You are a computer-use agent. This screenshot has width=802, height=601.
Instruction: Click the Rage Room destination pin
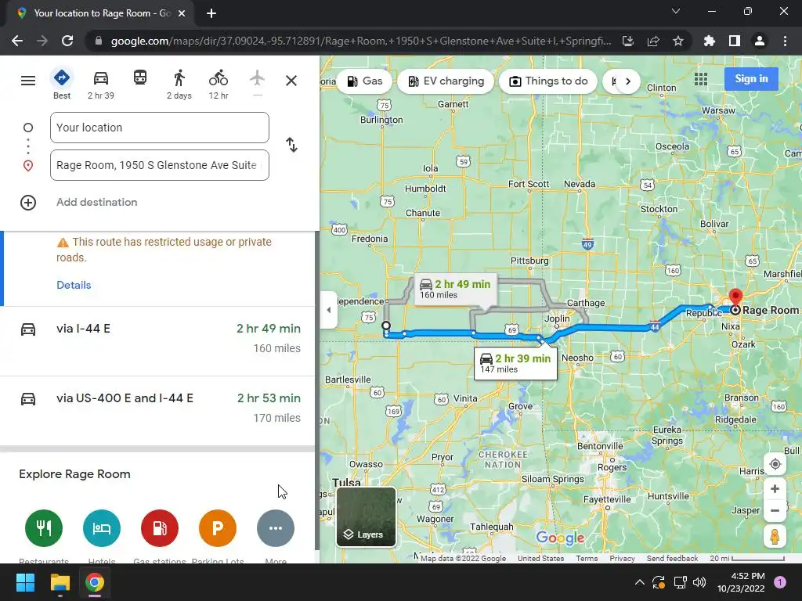(735, 298)
